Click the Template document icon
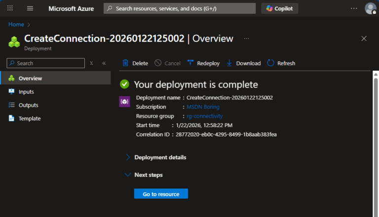The width and height of the screenshot is (379, 217). tap(11, 118)
